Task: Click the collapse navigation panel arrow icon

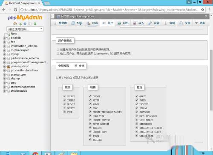Action: click(x=52, y=17)
